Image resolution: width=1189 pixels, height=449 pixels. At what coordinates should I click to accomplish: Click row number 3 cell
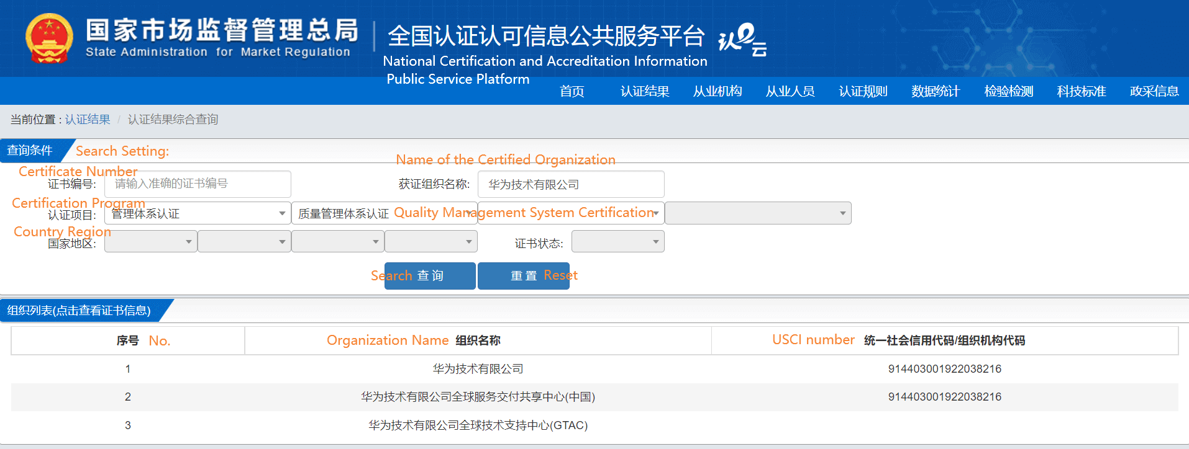(128, 425)
